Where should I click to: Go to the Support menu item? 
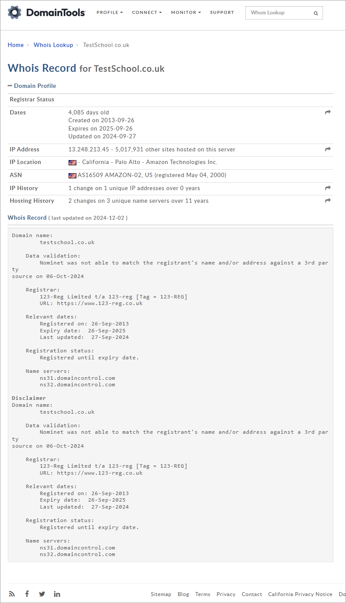[x=222, y=13]
